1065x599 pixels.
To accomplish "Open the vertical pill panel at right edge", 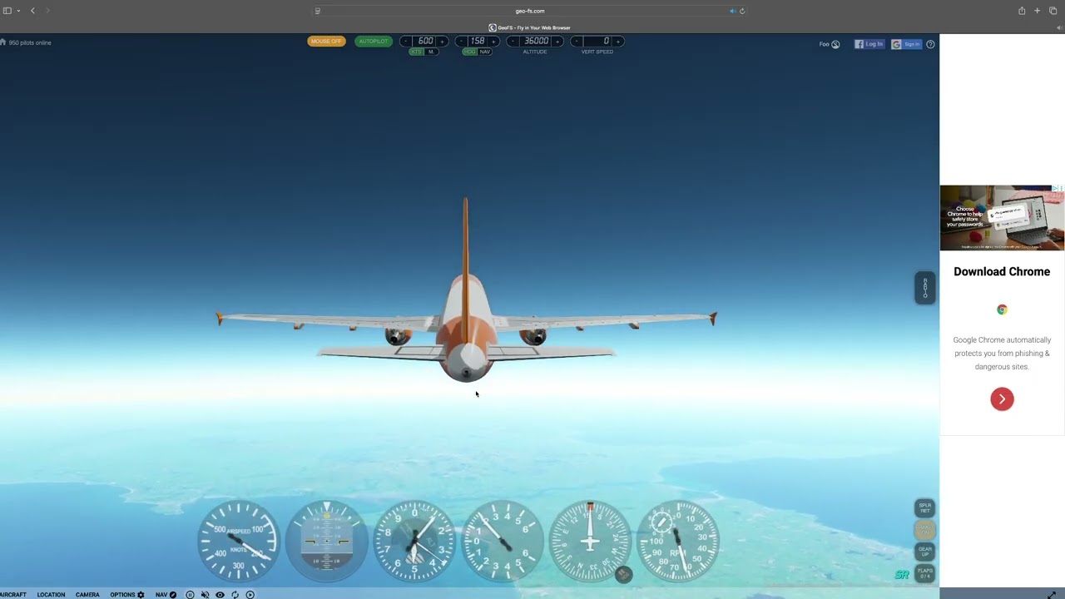I will pyautogui.click(x=924, y=288).
